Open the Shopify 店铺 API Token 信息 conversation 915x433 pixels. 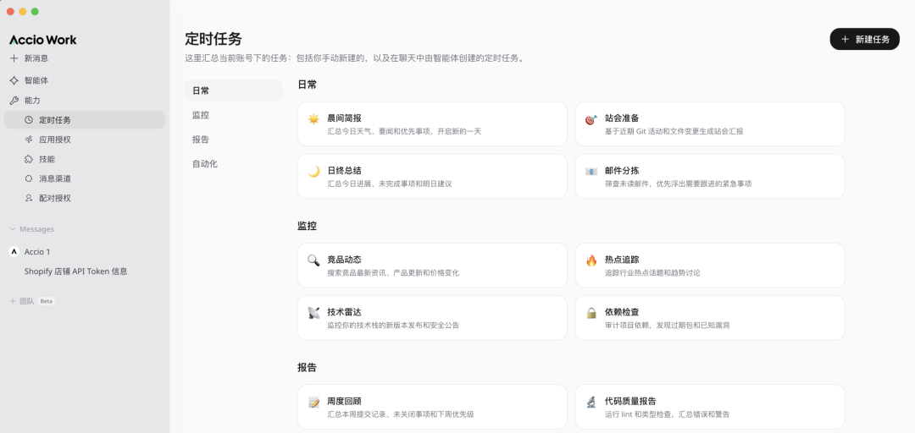(x=75, y=271)
